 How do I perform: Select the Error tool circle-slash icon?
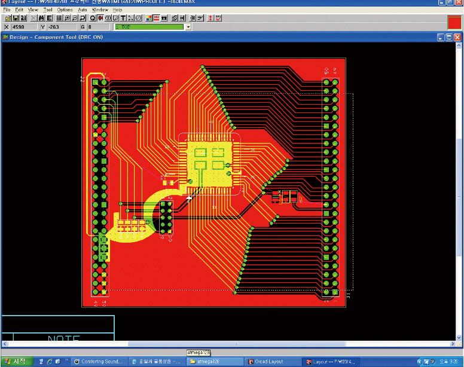(139, 18)
